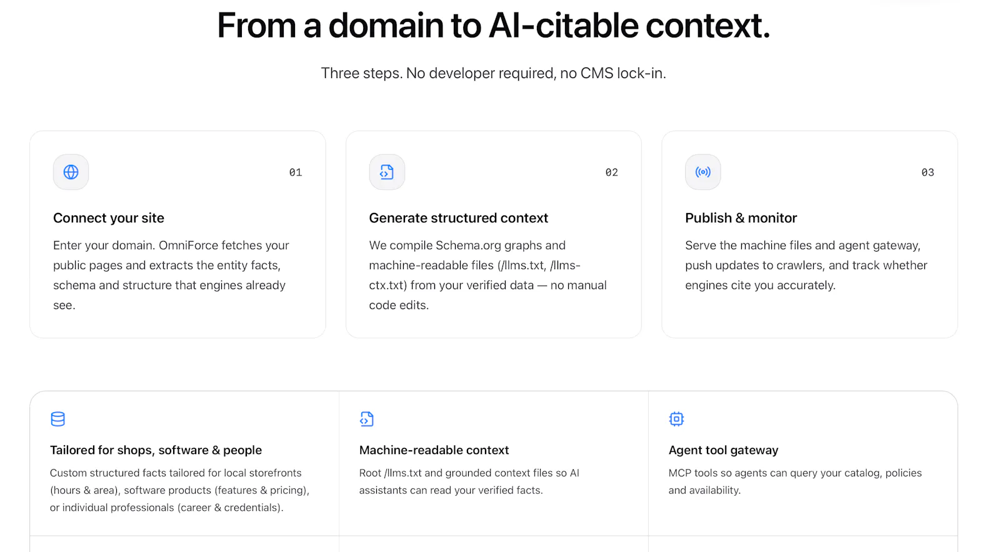Click the MCP tools description paragraph
Screen dimensions: 1000x552
point(795,481)
